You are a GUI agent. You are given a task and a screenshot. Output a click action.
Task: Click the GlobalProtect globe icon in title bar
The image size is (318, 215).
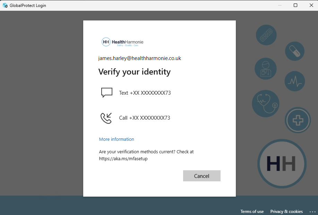tap(5, 5)
